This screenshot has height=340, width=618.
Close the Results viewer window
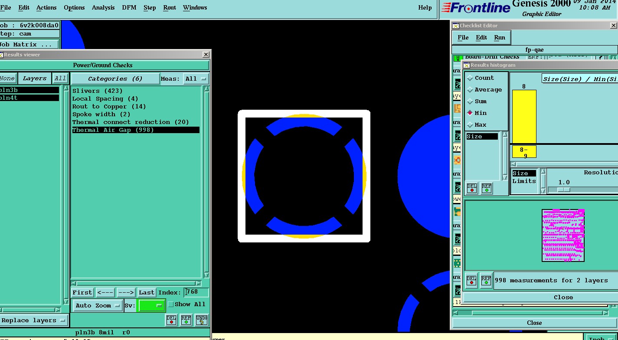pos(206,55)
